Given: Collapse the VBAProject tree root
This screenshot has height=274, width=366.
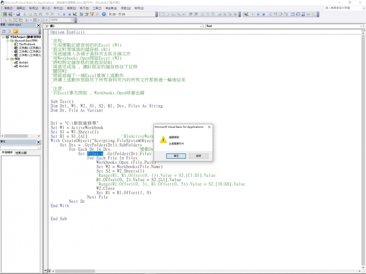Looking at the screenshot, I should (x=3, y=37).
